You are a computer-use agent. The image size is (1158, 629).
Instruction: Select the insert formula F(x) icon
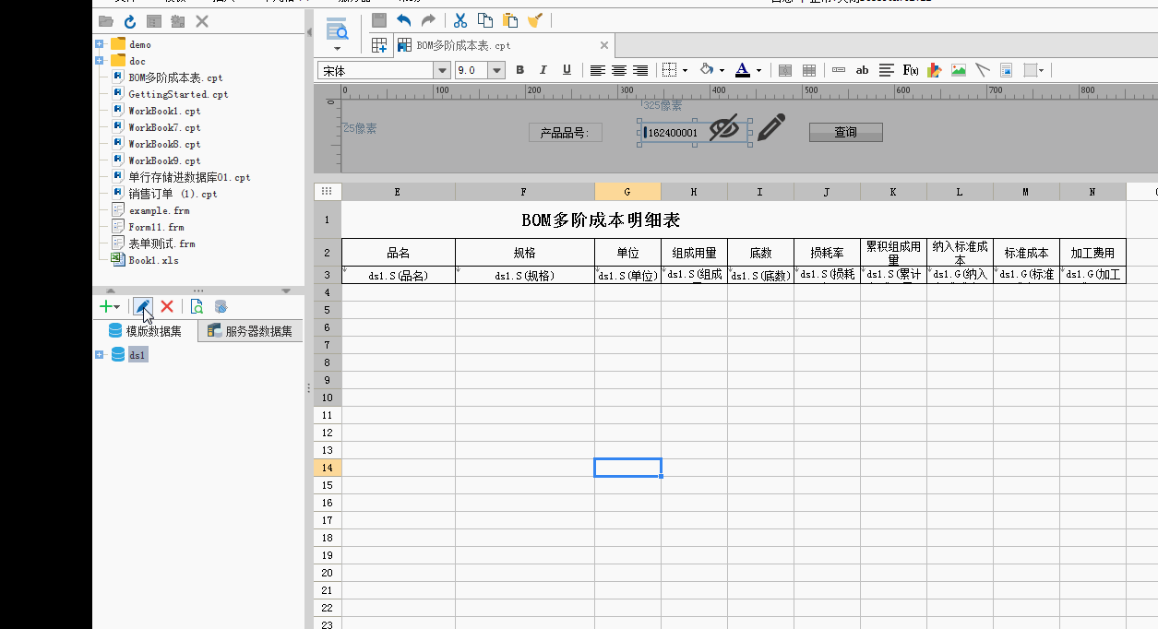pos(910,70)
